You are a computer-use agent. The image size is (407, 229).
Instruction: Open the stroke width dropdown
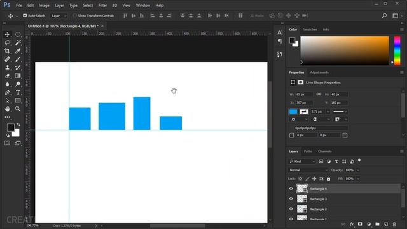[x=328, y=112]
